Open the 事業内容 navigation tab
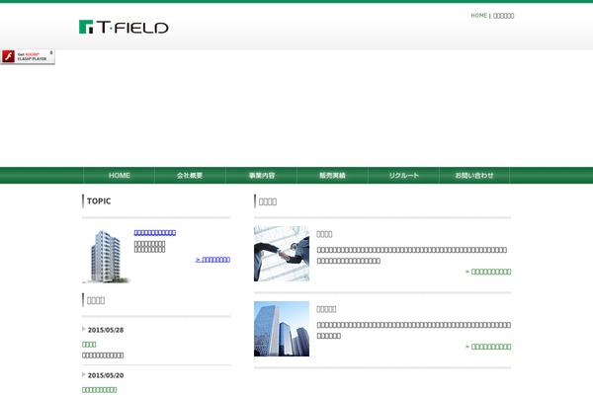 click(261, 176)
